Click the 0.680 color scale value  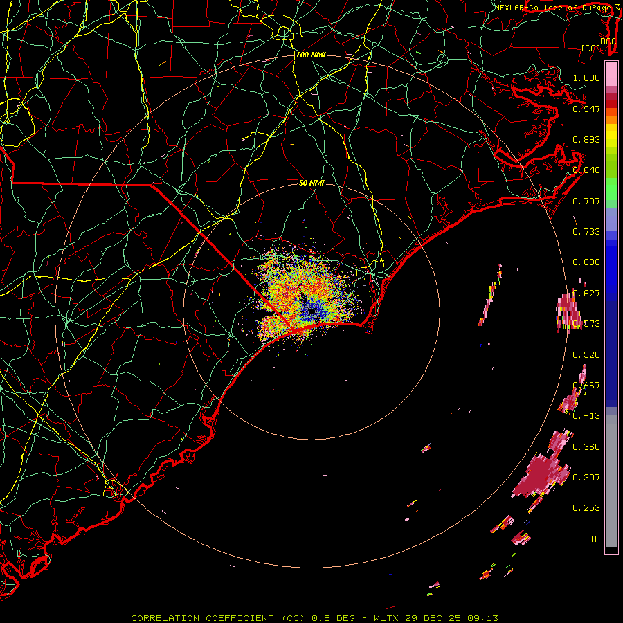coord(586,262)
